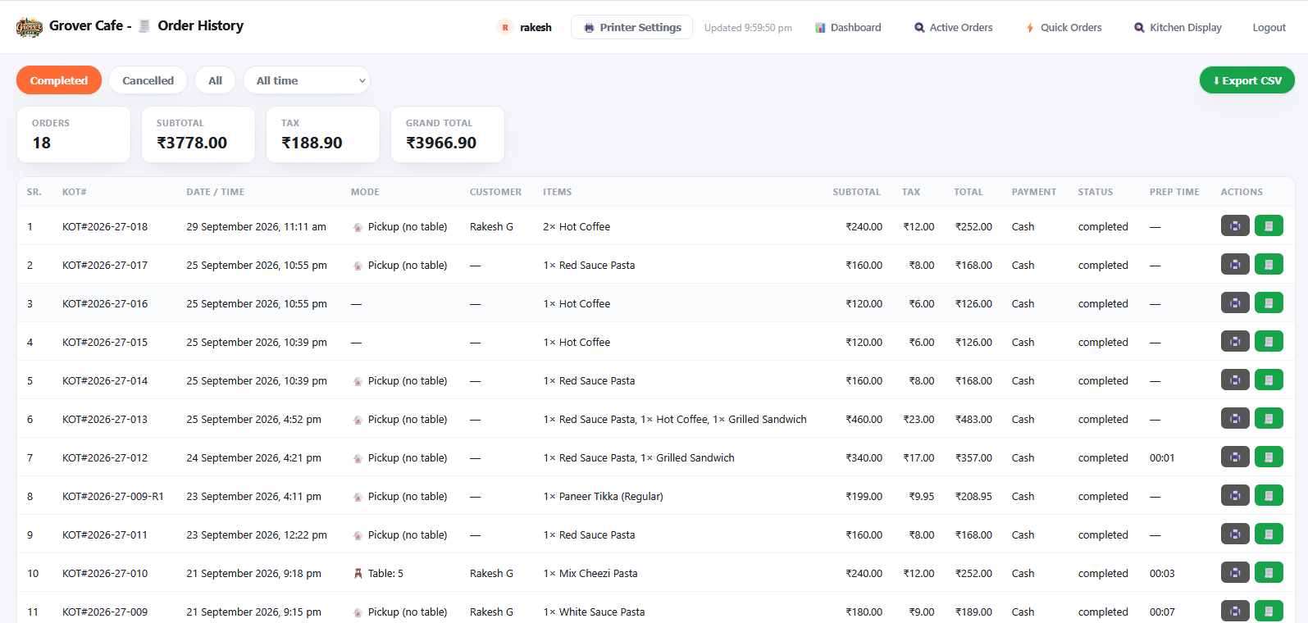Click the Grand Total summary card
The height and width of the screenshot is (623, 1308).
point(448,134)
